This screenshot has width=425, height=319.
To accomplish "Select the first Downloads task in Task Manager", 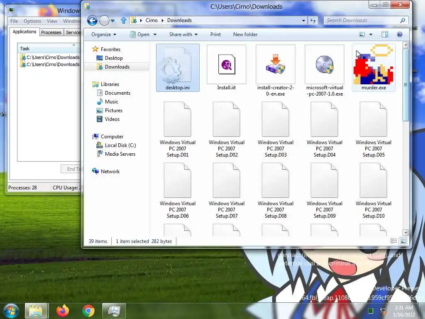I will pyautogui.click(x=50, y=57).
